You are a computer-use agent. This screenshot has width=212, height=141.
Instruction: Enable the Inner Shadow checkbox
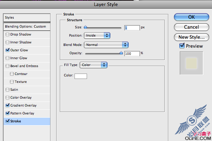8,42
